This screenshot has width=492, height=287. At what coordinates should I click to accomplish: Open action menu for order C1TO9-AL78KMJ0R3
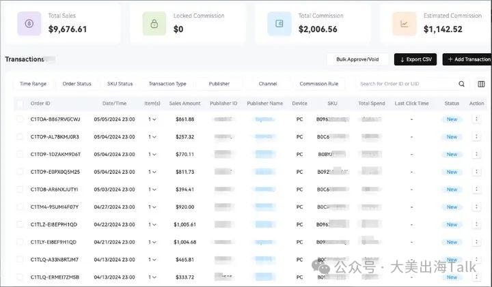[476, 137]
